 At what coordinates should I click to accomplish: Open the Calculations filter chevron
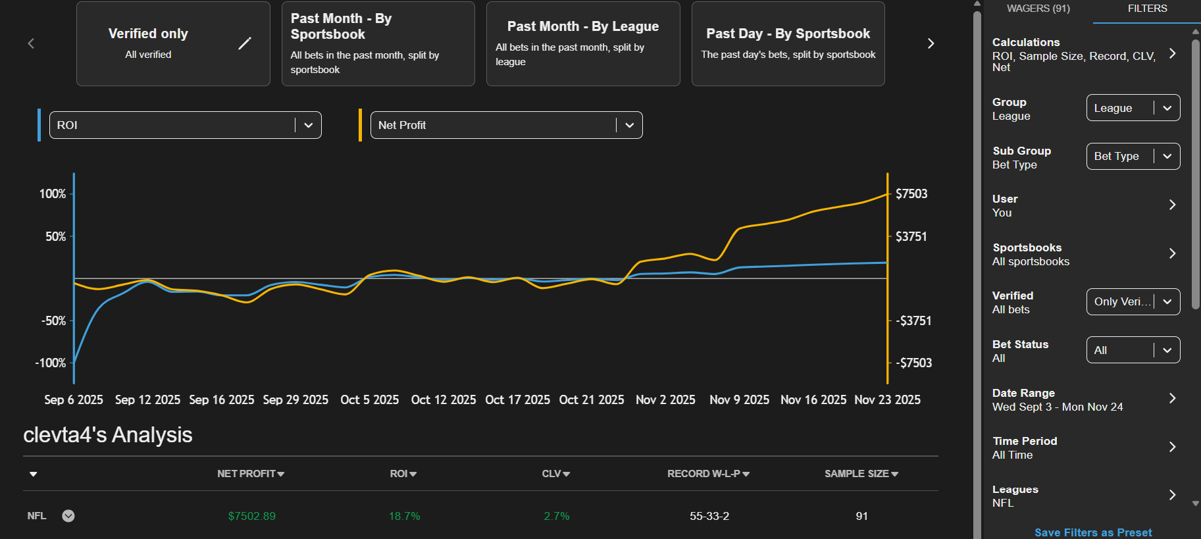(1172, 54)
